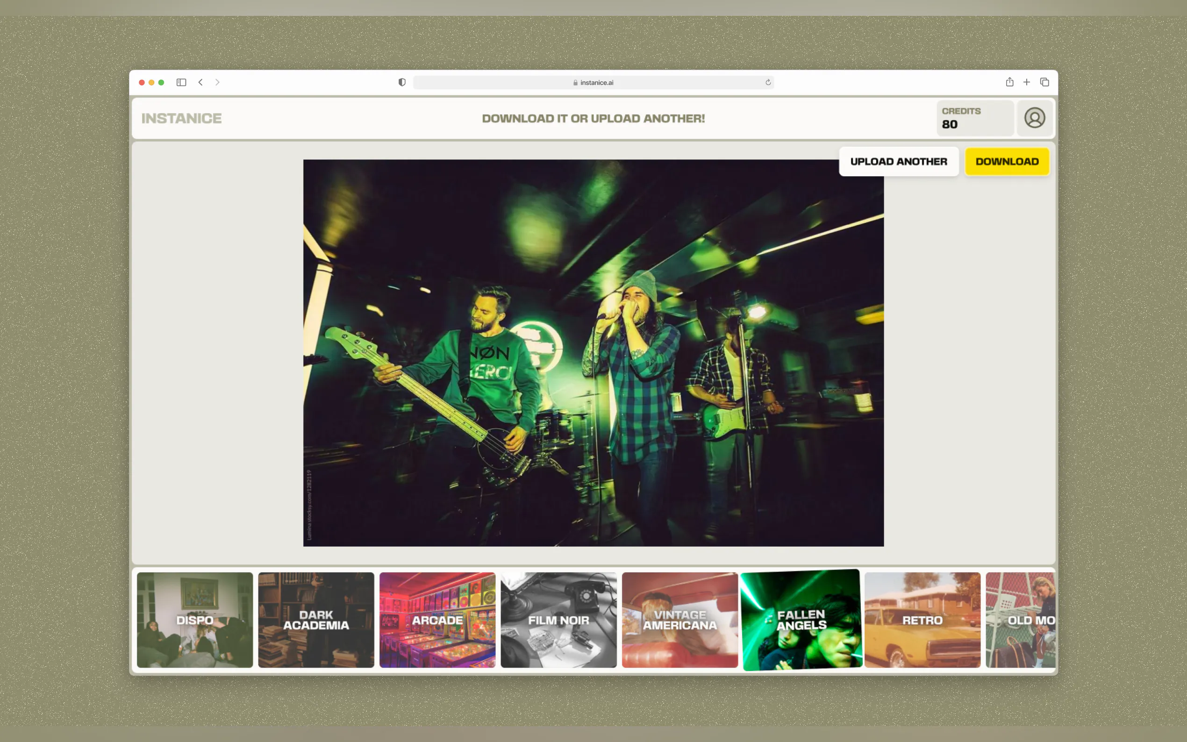Select the Film Noir filter

point(558,620)
